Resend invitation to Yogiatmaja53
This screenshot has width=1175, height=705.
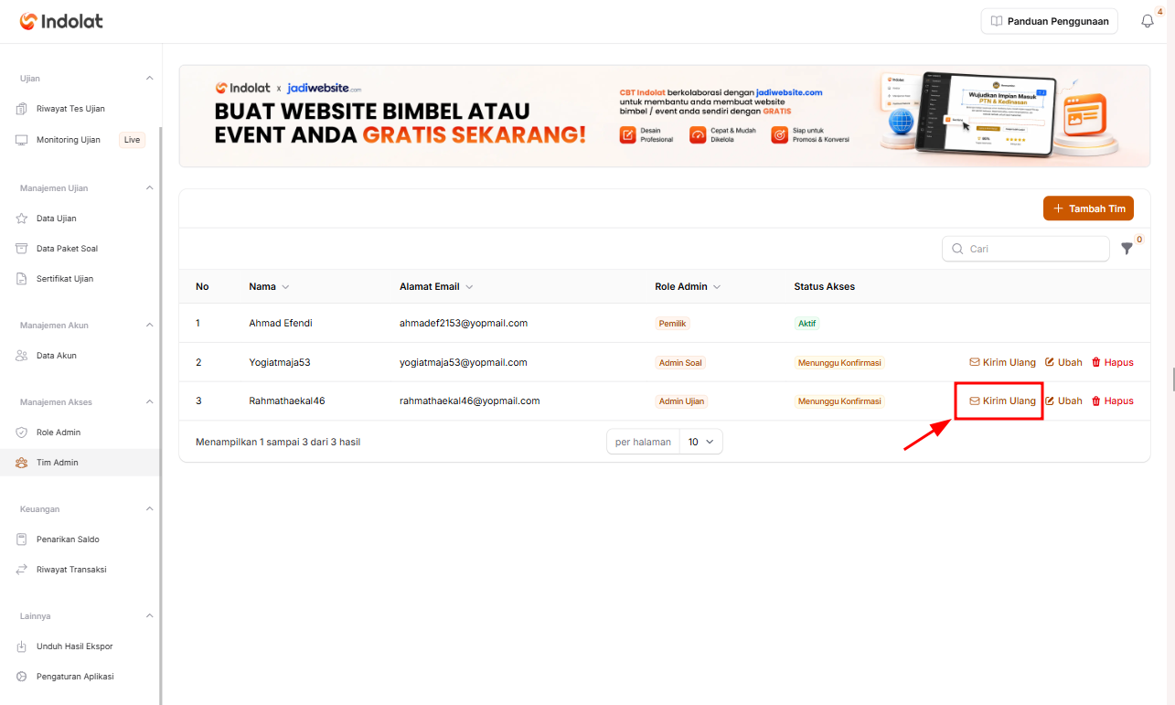pos(1002,362)
